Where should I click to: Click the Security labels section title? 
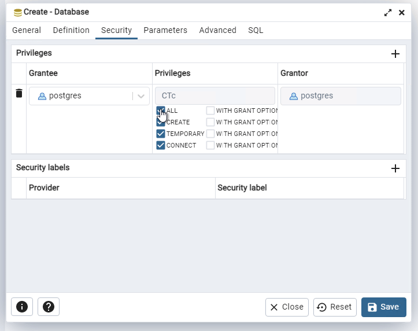point(43,167)
